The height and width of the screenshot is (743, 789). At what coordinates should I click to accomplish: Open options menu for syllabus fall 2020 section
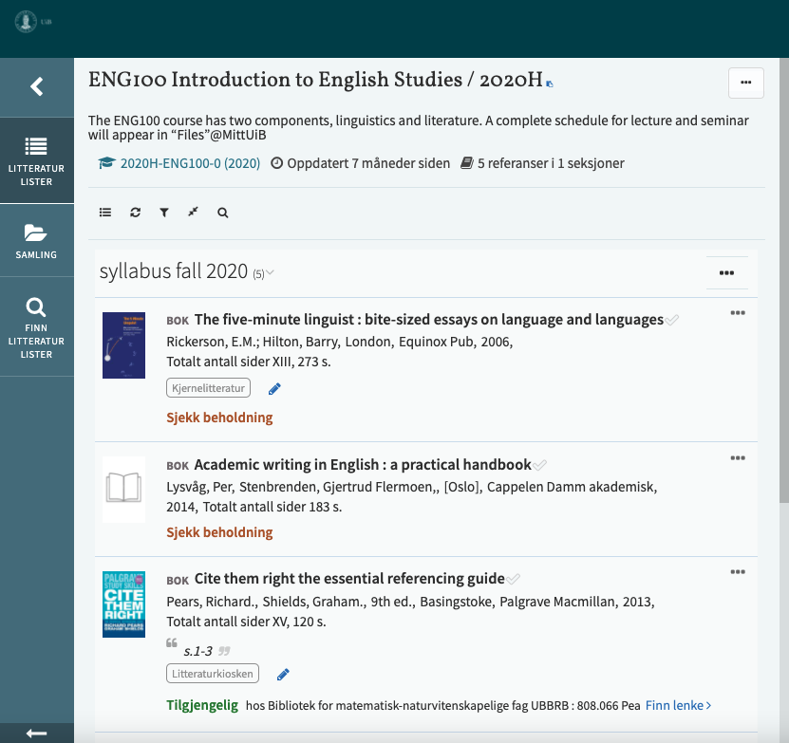coord(726,273)
